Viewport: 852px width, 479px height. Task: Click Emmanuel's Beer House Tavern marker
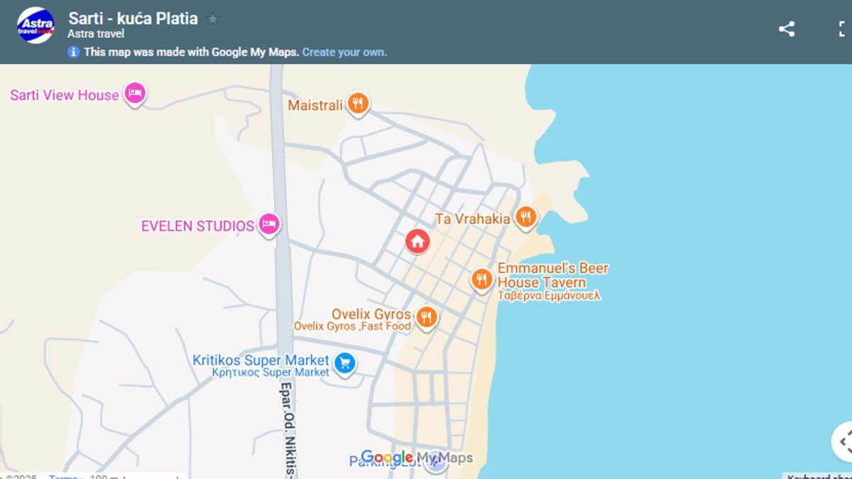[x=482, y=279]
